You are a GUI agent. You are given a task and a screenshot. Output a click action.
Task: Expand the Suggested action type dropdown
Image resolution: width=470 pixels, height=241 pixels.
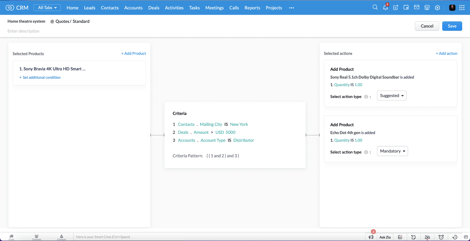[392, 96]
